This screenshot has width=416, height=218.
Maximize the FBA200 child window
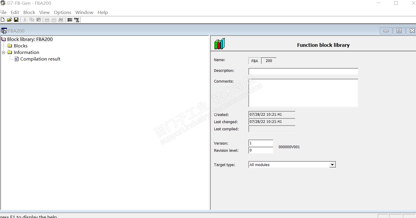(399, 31)
